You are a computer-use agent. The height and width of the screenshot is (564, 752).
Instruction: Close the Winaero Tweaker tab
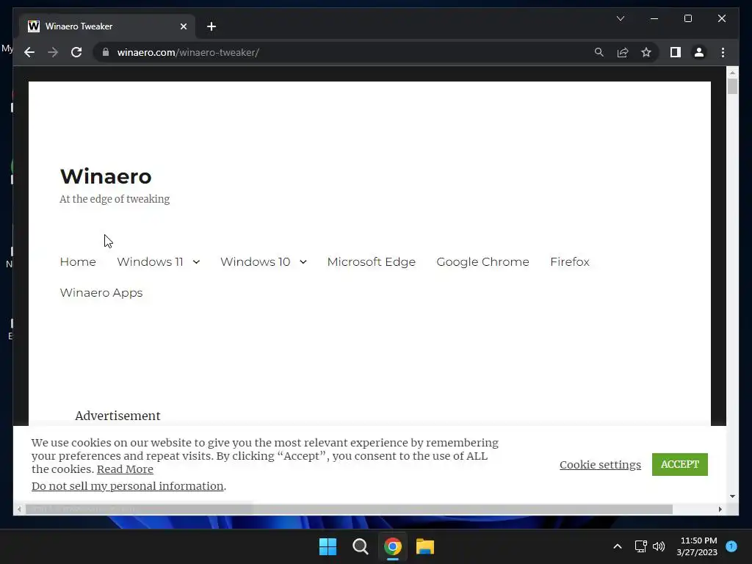(183, 26)
